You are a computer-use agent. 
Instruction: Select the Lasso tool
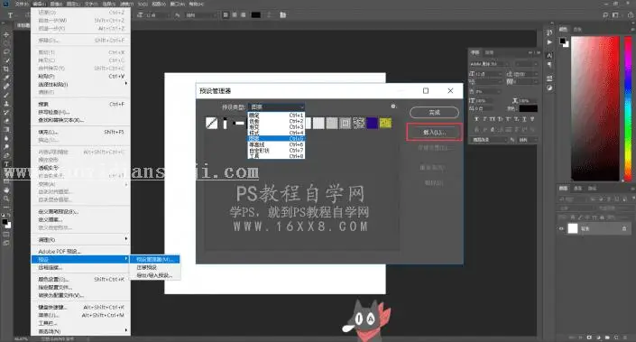pyautogui.click(x=6, y=52)
